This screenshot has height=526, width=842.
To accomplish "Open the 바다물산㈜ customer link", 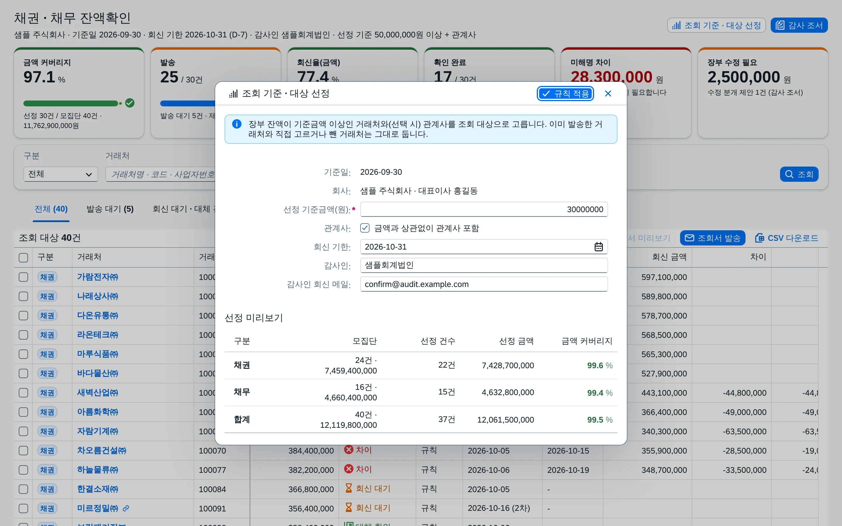I will tap(97, 373).
